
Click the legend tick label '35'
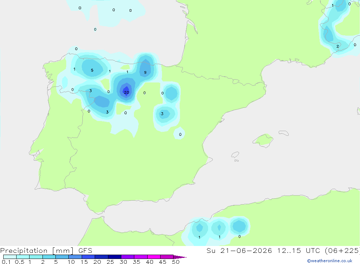(x=136, y=262)
